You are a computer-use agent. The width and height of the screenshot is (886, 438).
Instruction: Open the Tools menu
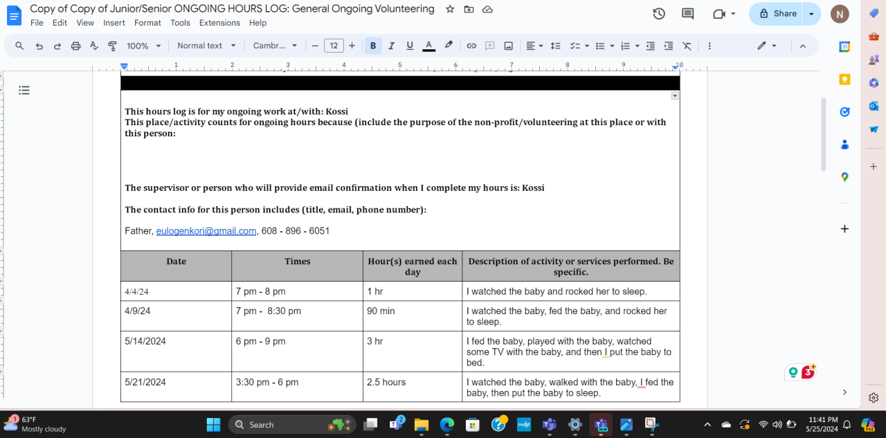click(180, 23)
